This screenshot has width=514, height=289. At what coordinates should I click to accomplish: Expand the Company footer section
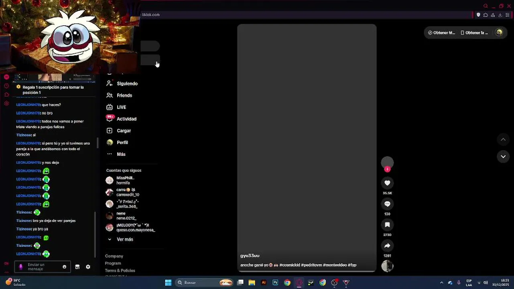click(x=114, y=256)
